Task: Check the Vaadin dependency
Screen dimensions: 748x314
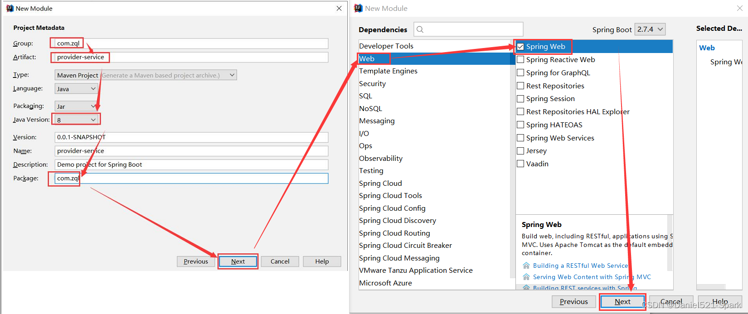Action: [520, 164]
